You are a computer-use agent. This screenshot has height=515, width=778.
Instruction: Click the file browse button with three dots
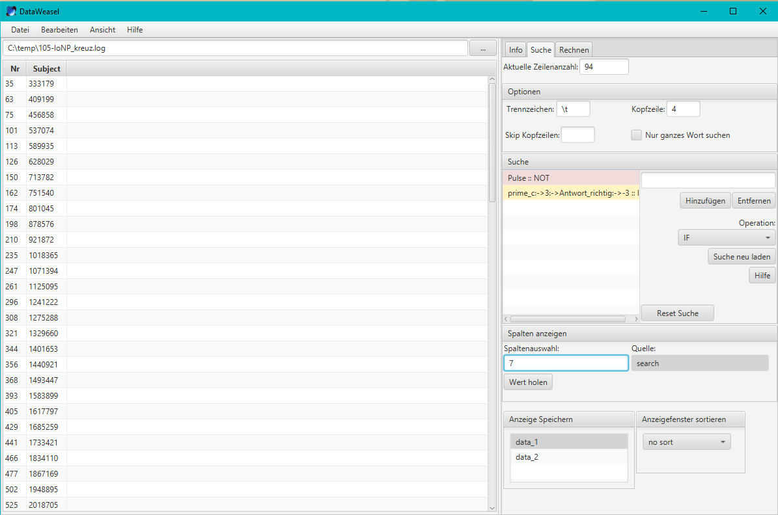point(483,48)
